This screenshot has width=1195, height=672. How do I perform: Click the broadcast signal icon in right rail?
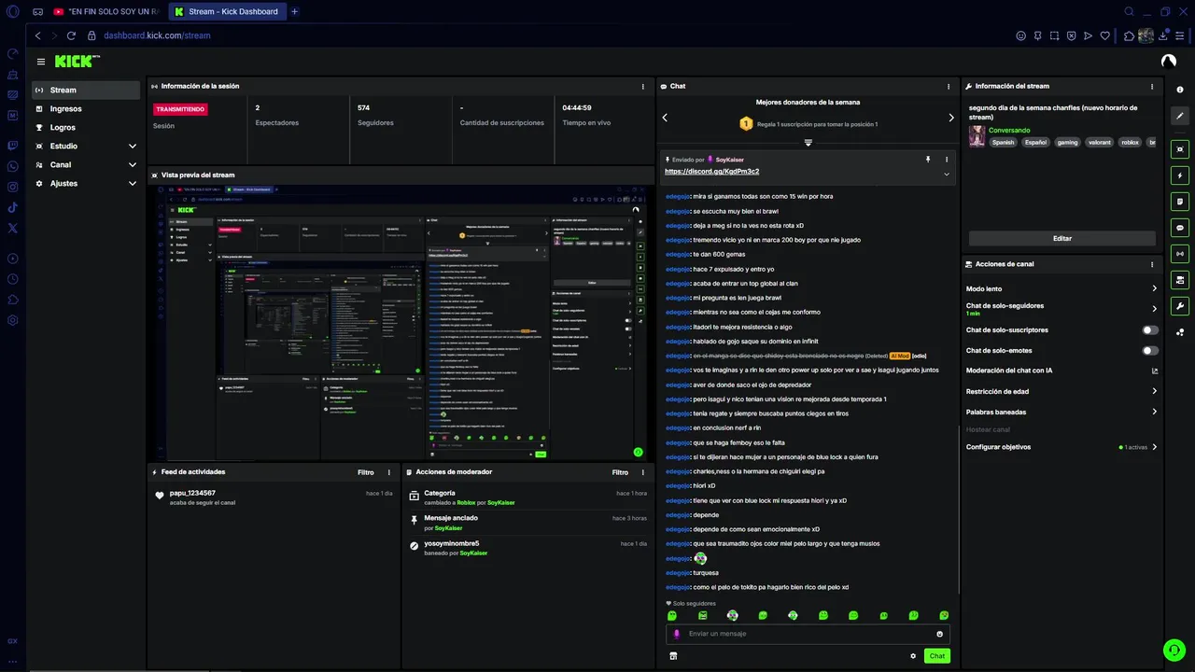tap(1180, 254)
